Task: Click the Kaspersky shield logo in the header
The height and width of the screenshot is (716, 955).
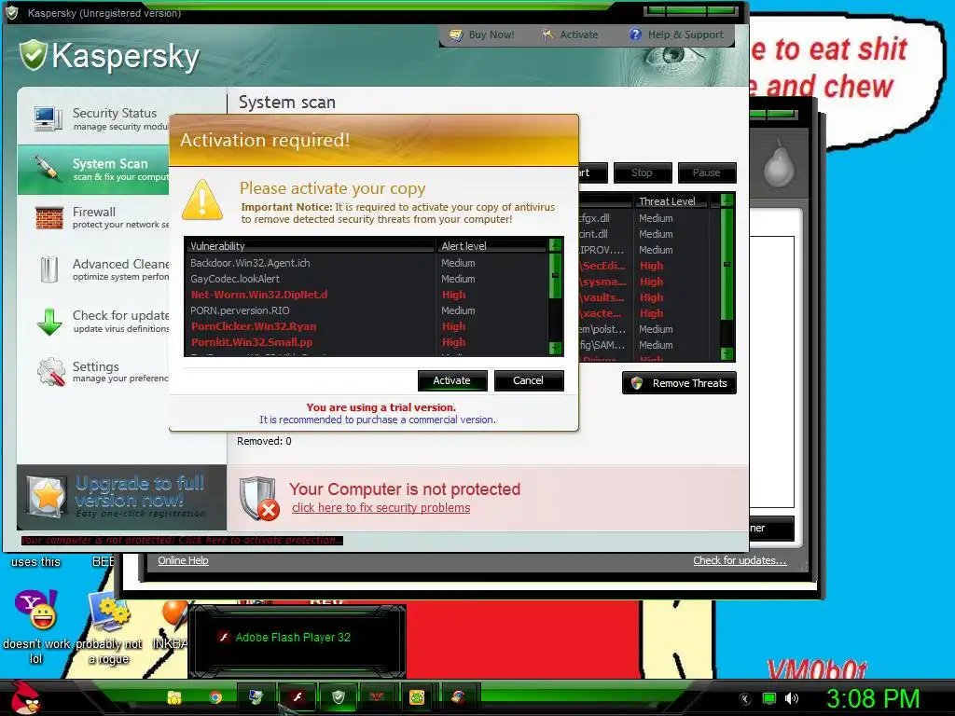Action: (33, 55)
